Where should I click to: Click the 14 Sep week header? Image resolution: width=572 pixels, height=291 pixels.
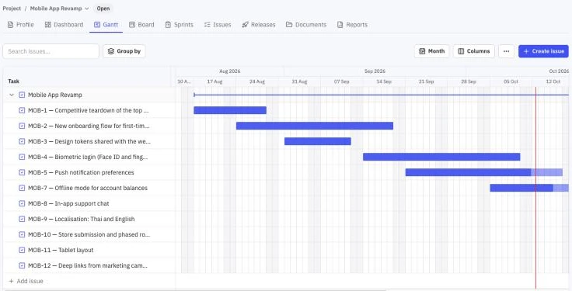tap(384, 81)
